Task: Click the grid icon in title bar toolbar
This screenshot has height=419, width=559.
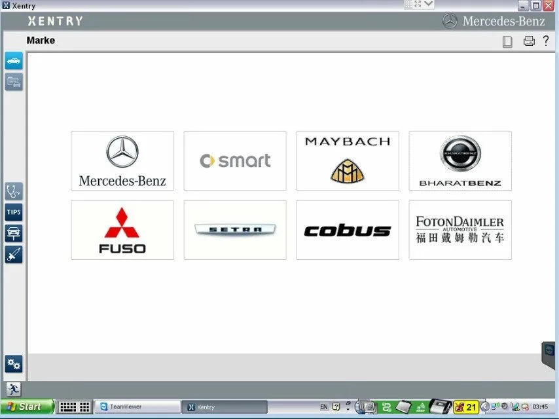Action: 408,4
